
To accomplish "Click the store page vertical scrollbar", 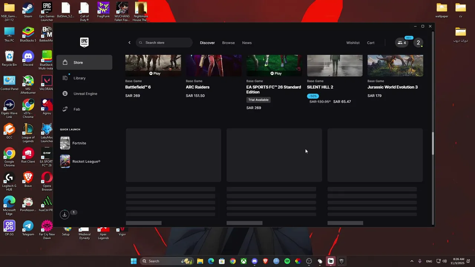I will tap(433, 143).
